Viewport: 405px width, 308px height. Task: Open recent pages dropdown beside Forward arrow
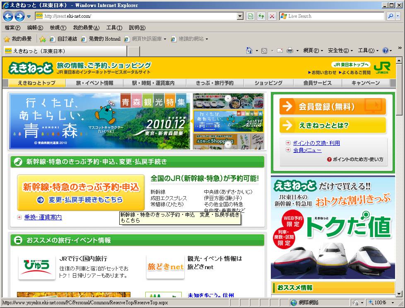29,17
